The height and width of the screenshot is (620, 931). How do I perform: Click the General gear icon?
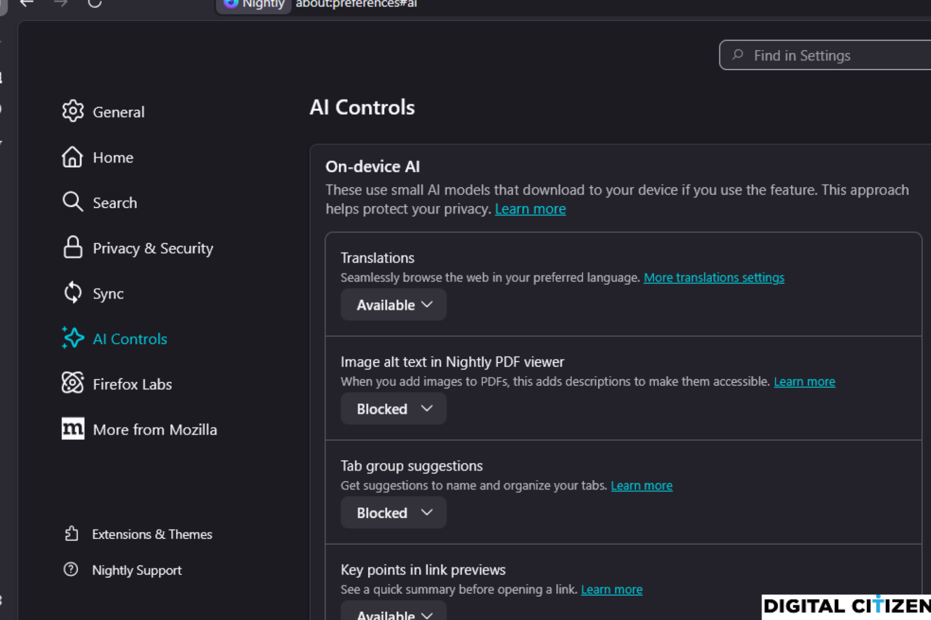(x=73, y=111)
